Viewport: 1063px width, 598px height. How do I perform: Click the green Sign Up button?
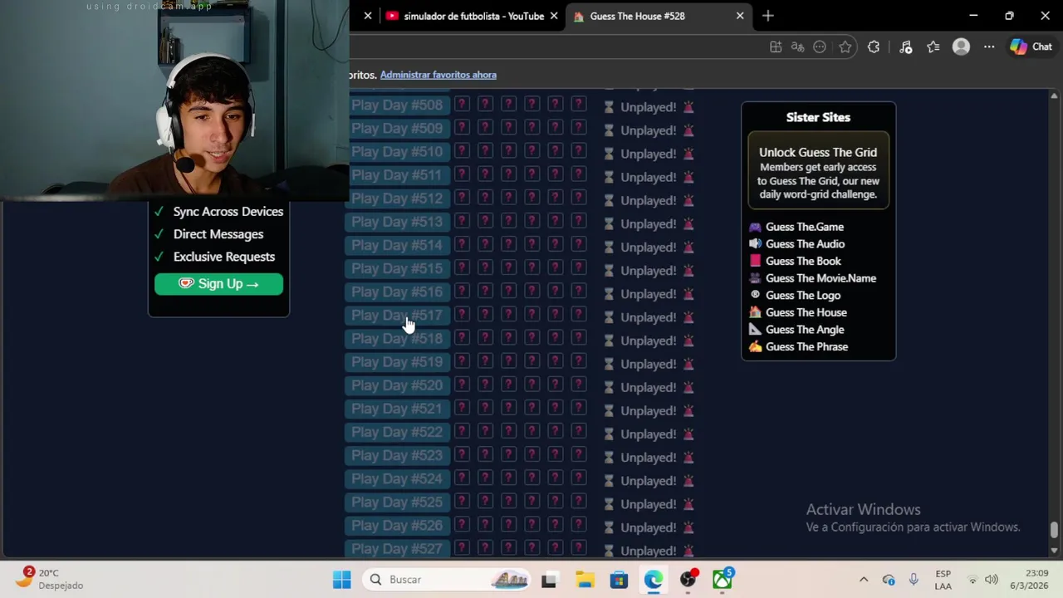click(x=218, y=284)
